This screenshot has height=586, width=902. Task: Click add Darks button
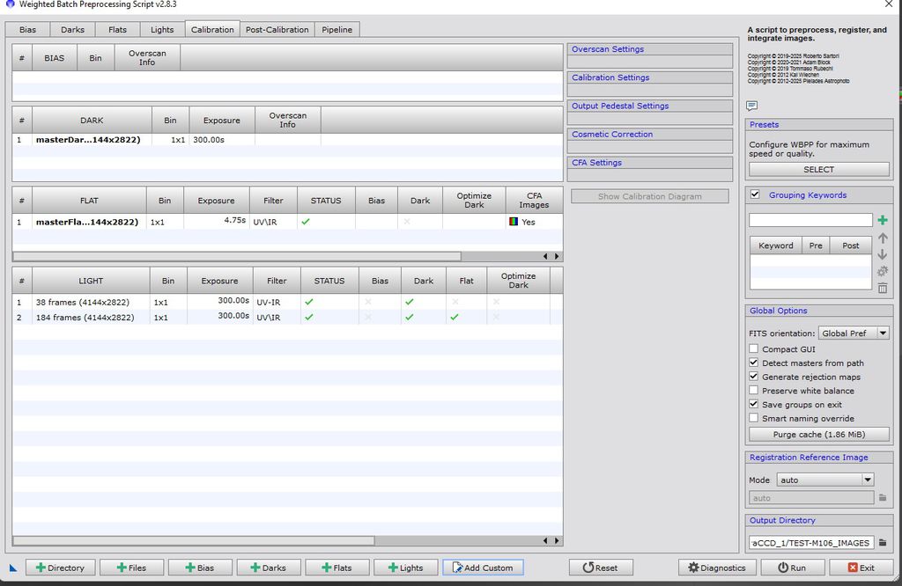click(269, 568)
